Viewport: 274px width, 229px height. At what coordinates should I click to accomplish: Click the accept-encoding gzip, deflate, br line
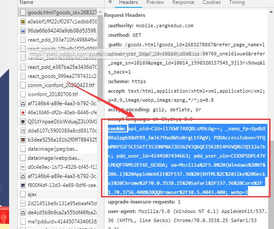[x=154, y=110]
